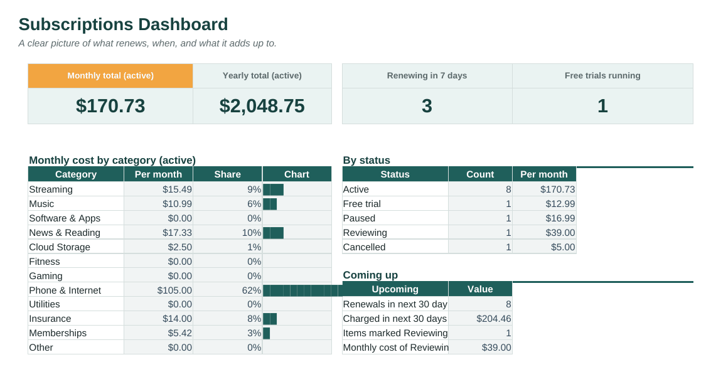Click the Free trials running label
Image resolution: width=711 pixels, height=372 pixels.
602,76
